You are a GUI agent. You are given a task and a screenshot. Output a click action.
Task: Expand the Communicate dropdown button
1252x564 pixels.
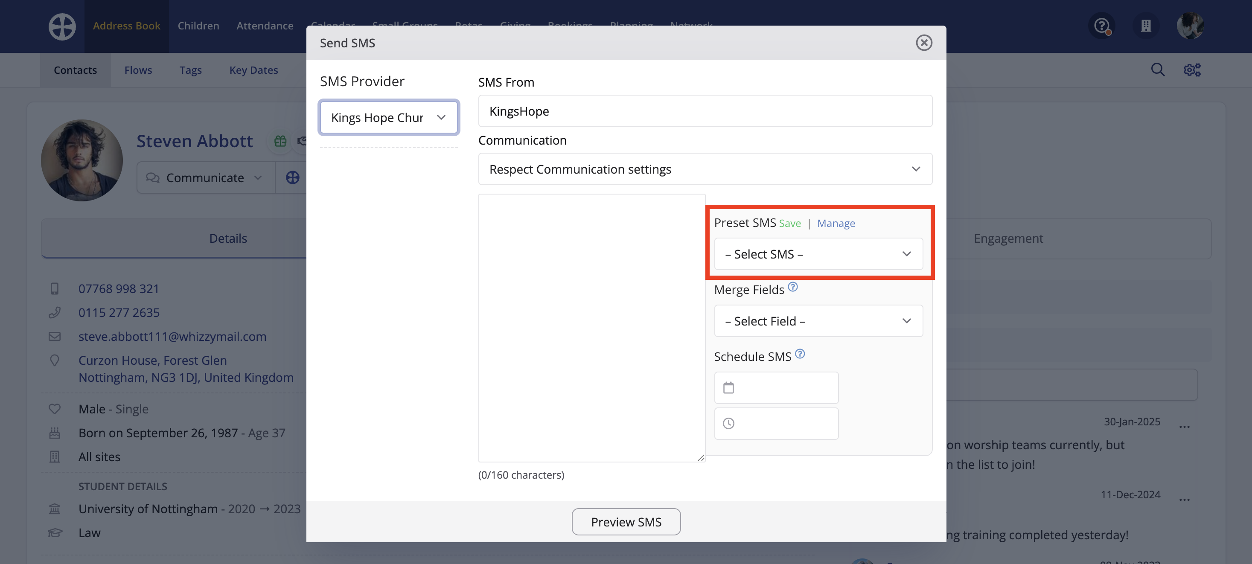click(x=206, y=178)
